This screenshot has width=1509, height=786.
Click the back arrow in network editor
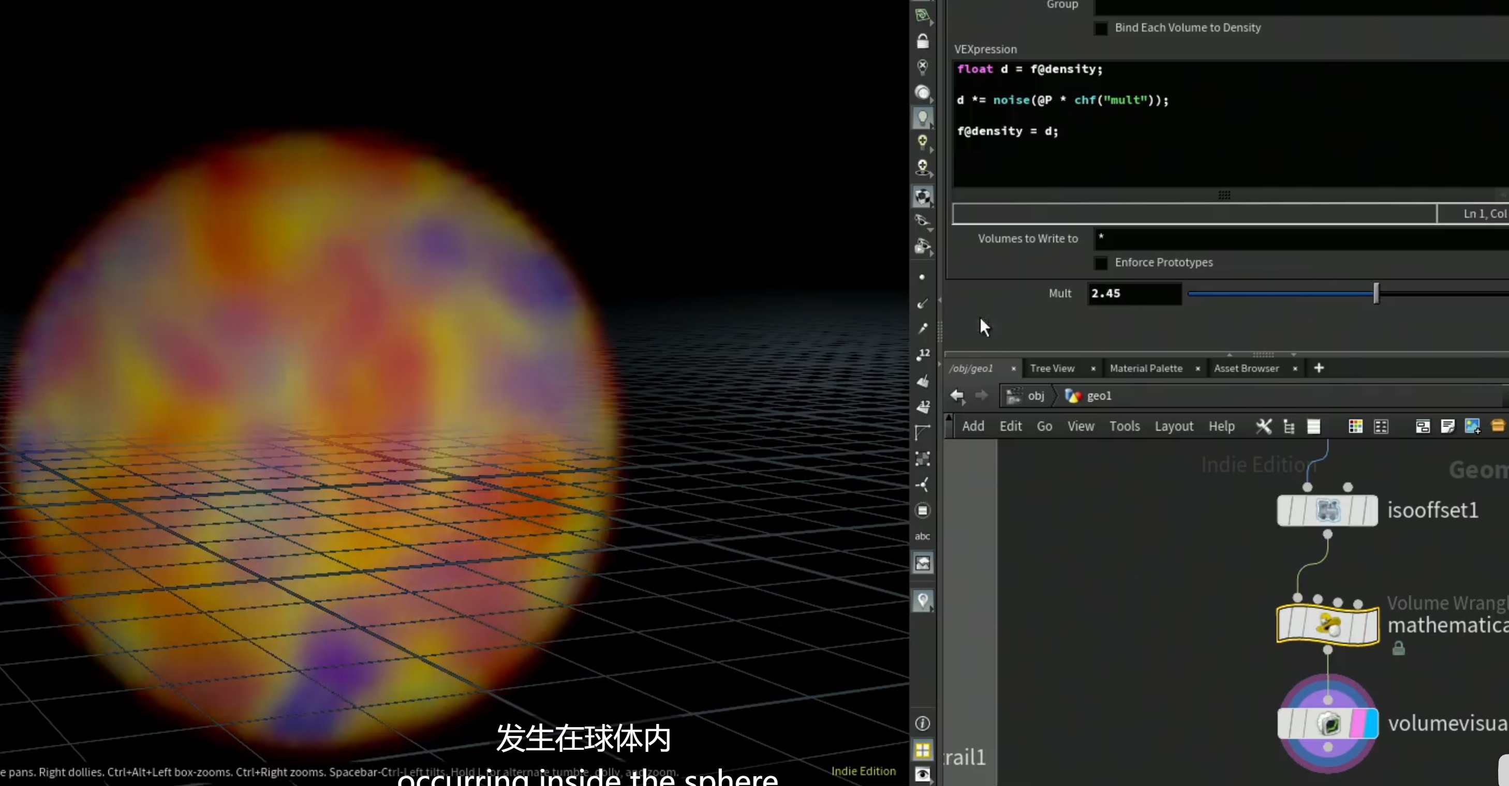(957, 396)
